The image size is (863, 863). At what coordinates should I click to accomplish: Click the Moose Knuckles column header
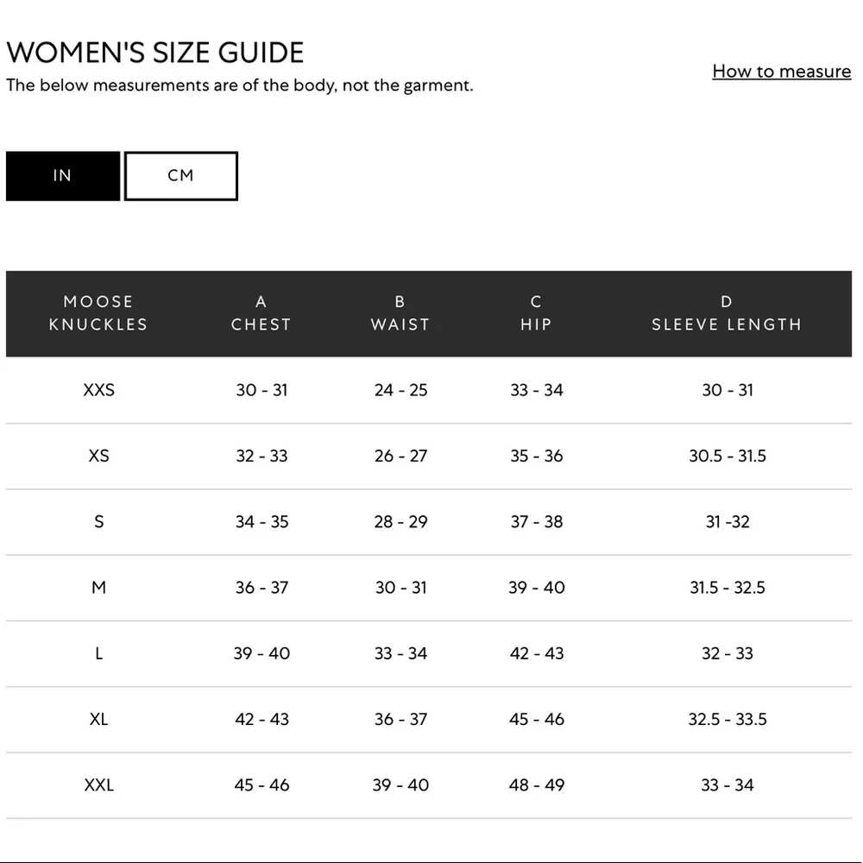(98, 313)
